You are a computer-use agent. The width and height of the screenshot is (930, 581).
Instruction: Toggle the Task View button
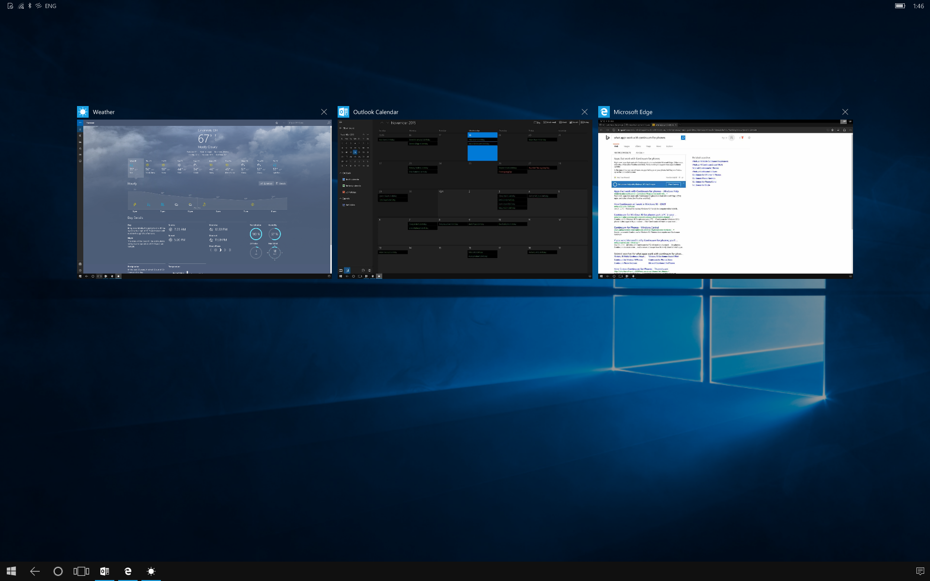coord(81,571)
